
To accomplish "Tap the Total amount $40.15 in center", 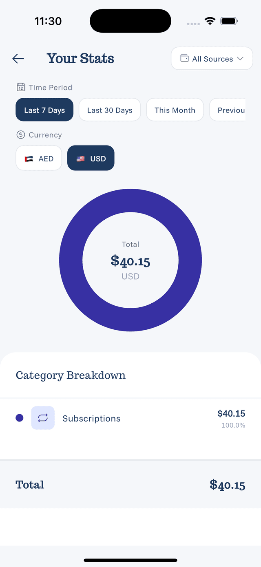I will [x=130, y=261].
